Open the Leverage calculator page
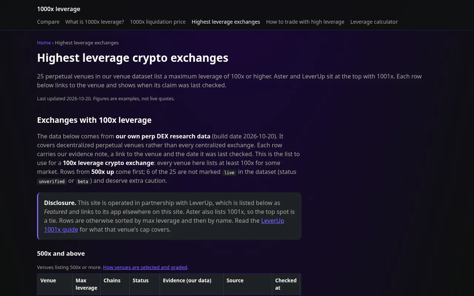474x296 pixels. (x=374, y=22)
